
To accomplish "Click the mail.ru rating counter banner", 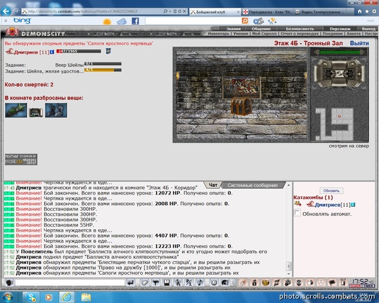I will click(21, 159).
